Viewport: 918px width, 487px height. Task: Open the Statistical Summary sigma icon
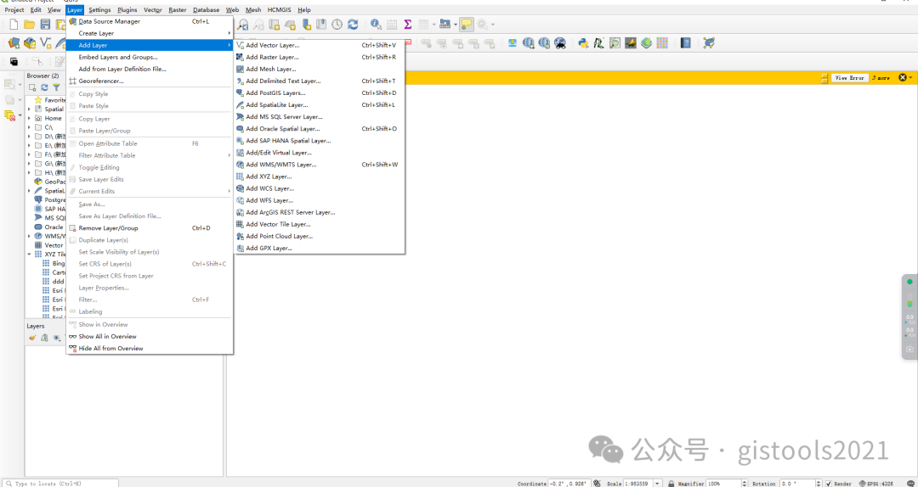click(407, 25)
